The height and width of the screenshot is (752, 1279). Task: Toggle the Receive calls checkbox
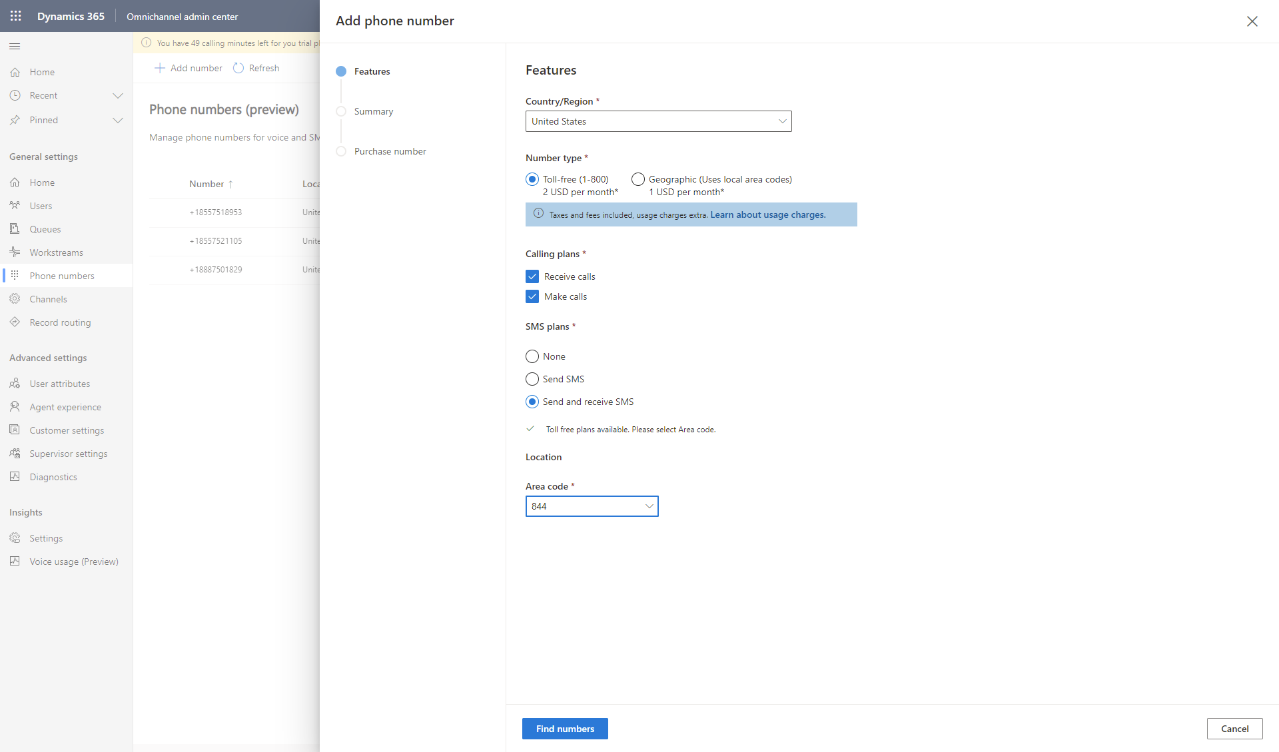(x=532, y=276)
